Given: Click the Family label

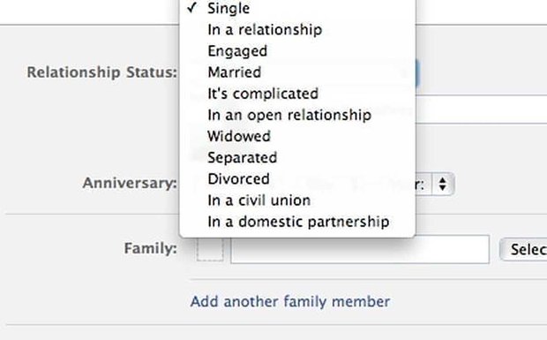Looking at the screenshot, I should [150, 248].
